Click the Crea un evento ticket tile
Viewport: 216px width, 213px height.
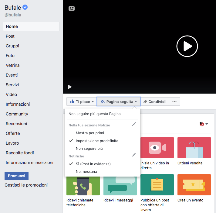click(x=194, y=185)
